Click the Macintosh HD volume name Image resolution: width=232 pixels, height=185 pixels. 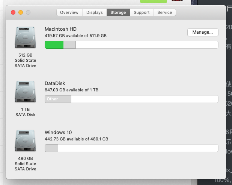click(x=60, y=29)
